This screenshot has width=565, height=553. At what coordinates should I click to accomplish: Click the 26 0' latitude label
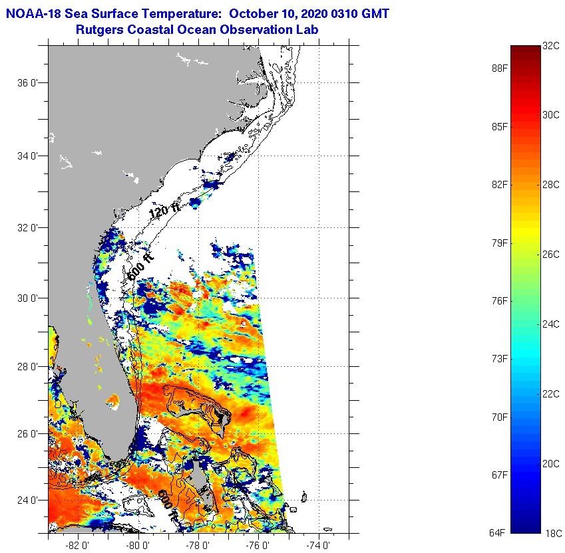pyautogui.click(x=27, y=434)
